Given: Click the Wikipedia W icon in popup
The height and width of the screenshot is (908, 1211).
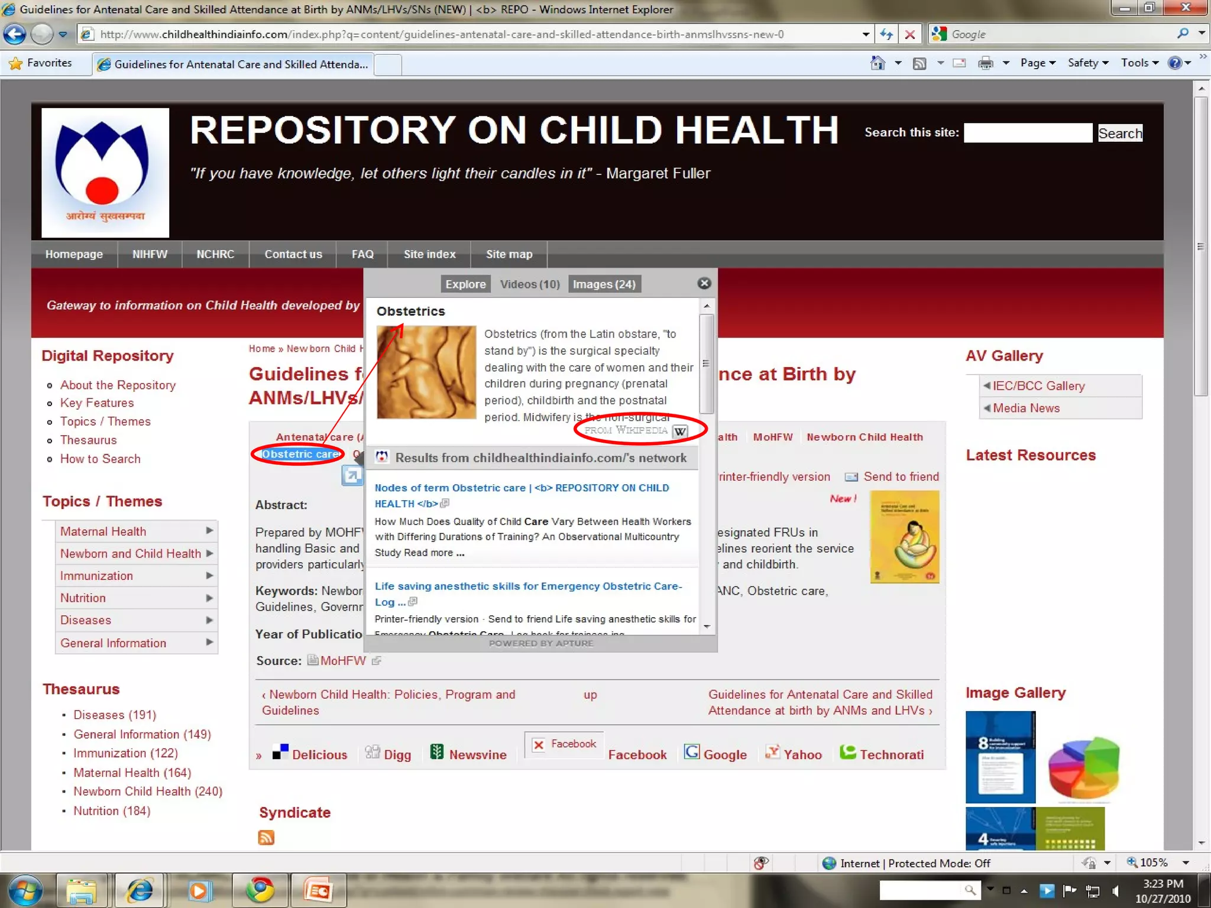Looking at the screenshot, I should coord(680,431).
